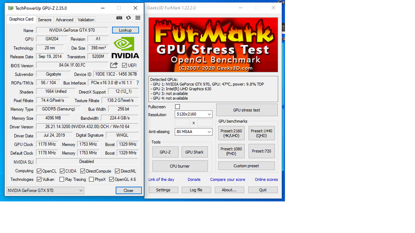Click the NVIDIA SLI Disabled field
Image resolution: width=415 pixels, height=233 pixels.
point(87,161)
